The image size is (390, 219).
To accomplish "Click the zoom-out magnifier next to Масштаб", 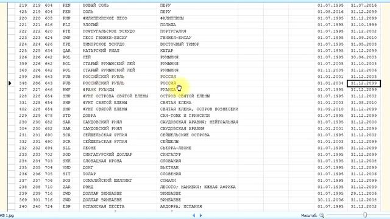I will 322,215.
